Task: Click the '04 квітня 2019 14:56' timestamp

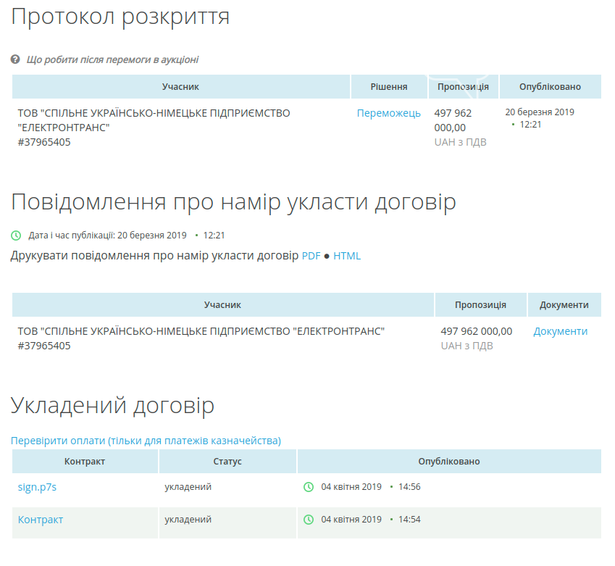Action: coord(371,487)
